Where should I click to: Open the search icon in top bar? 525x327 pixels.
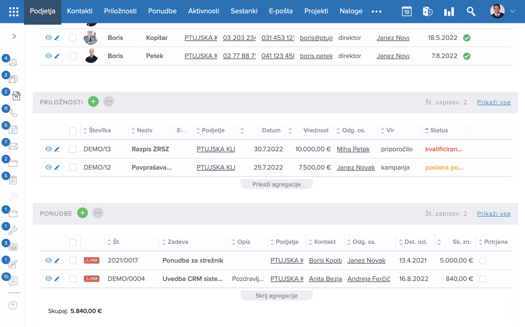tap(471, 11)
